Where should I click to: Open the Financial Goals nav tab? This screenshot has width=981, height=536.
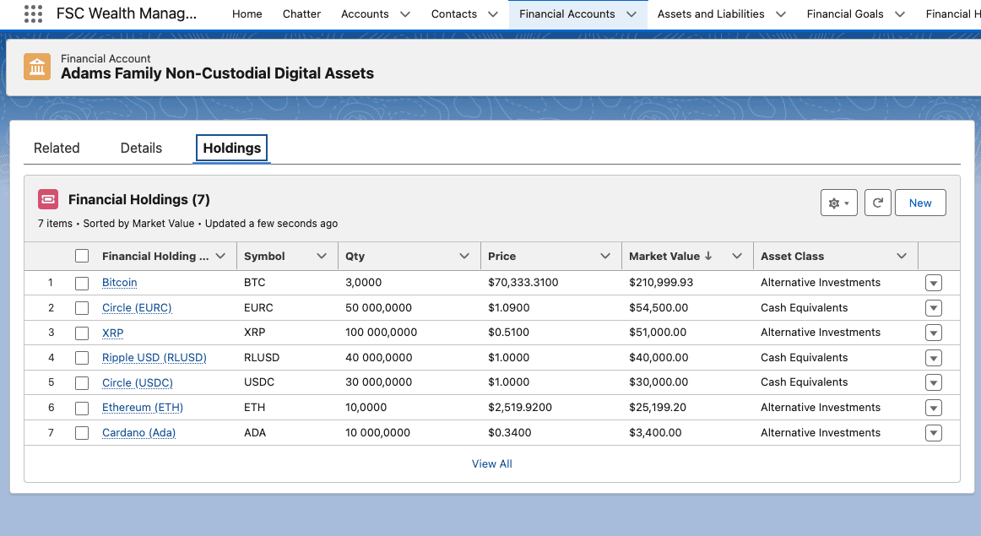pos(845,14)
